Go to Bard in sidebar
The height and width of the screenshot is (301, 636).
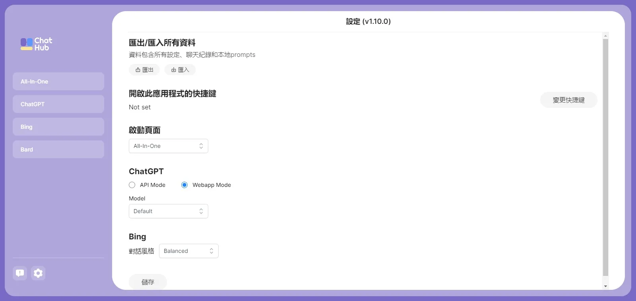pyautogui.click(x=58, y=150)
